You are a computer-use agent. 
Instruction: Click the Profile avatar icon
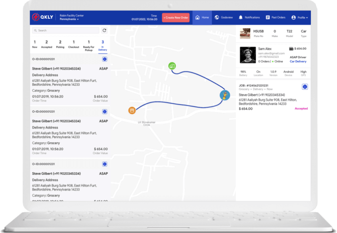point(293,17)
